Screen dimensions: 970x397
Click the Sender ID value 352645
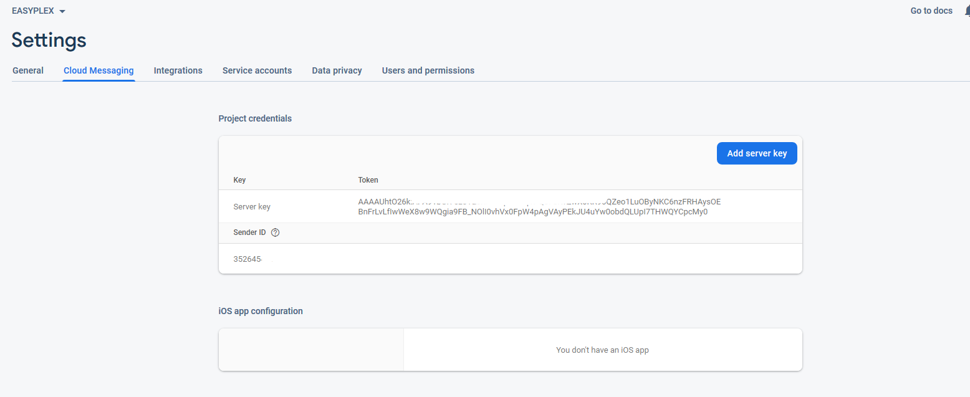click(249, 258)
